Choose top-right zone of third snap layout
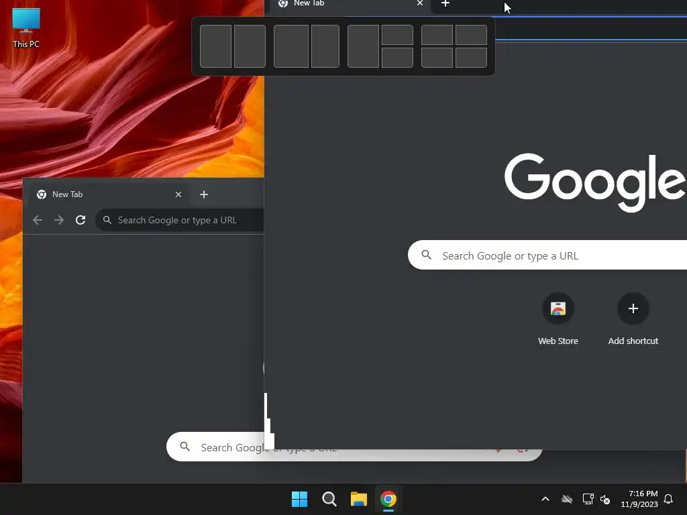This screenshot has height=515, width=687. pyautogui.click(x=397, y=35)
